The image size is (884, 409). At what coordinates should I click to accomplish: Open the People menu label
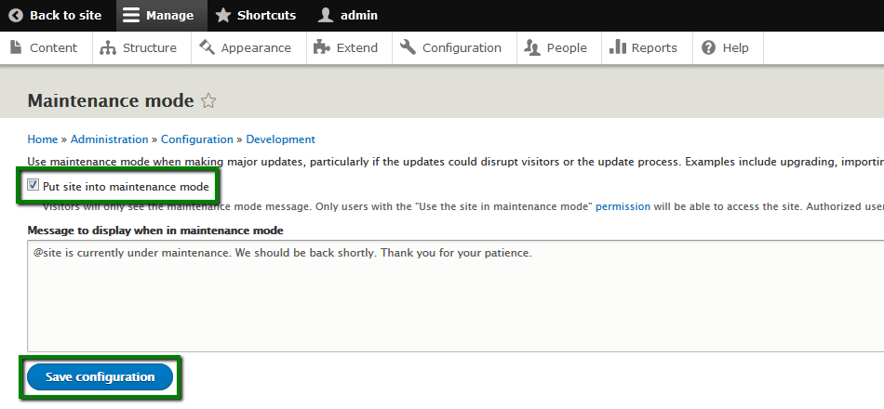567,48
